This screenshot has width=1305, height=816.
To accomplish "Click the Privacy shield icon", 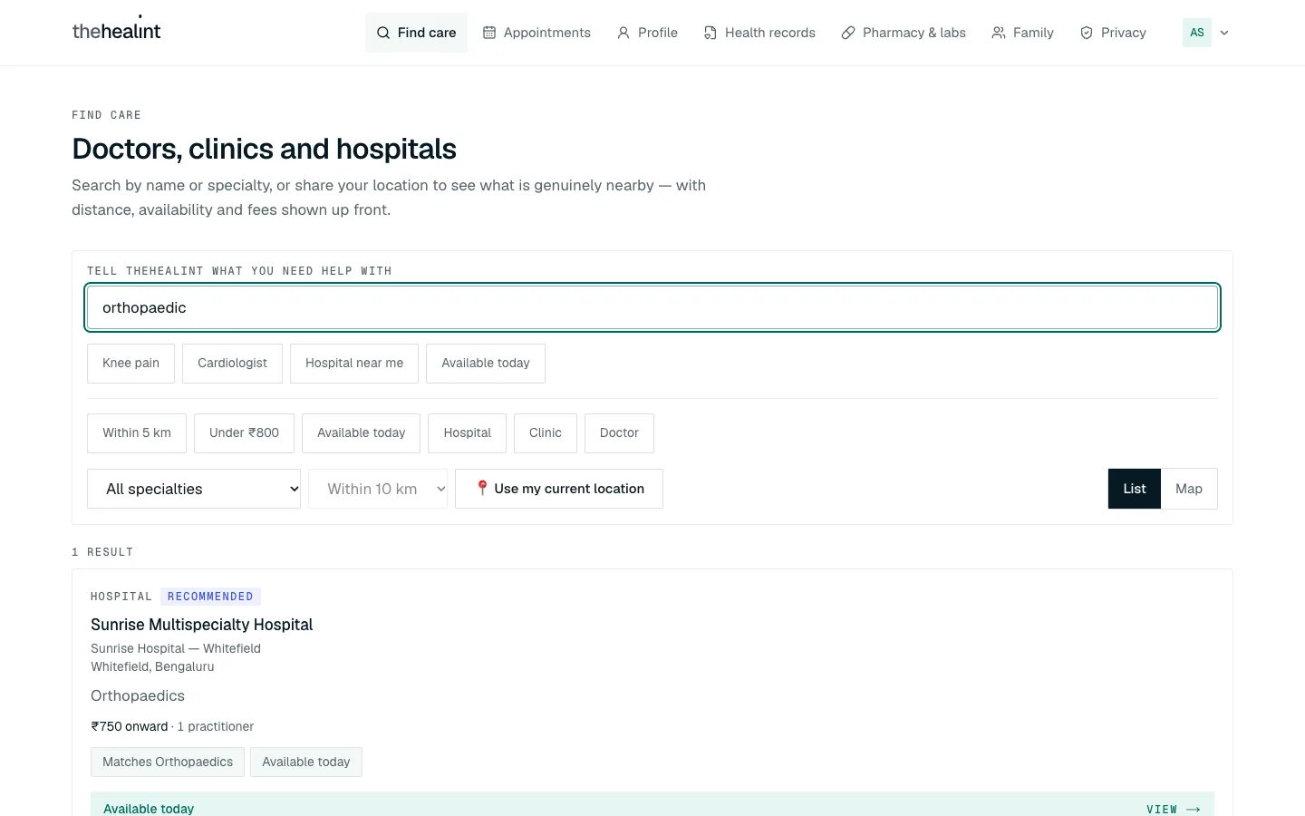I will (x=1087, y=33).
